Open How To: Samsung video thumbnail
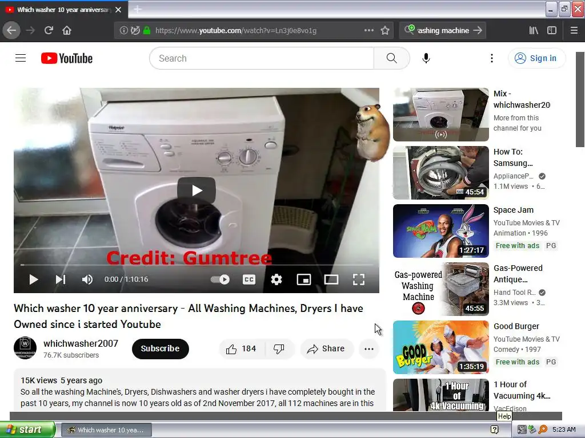The height and width of the screenshot is (438, 585). 440,172
